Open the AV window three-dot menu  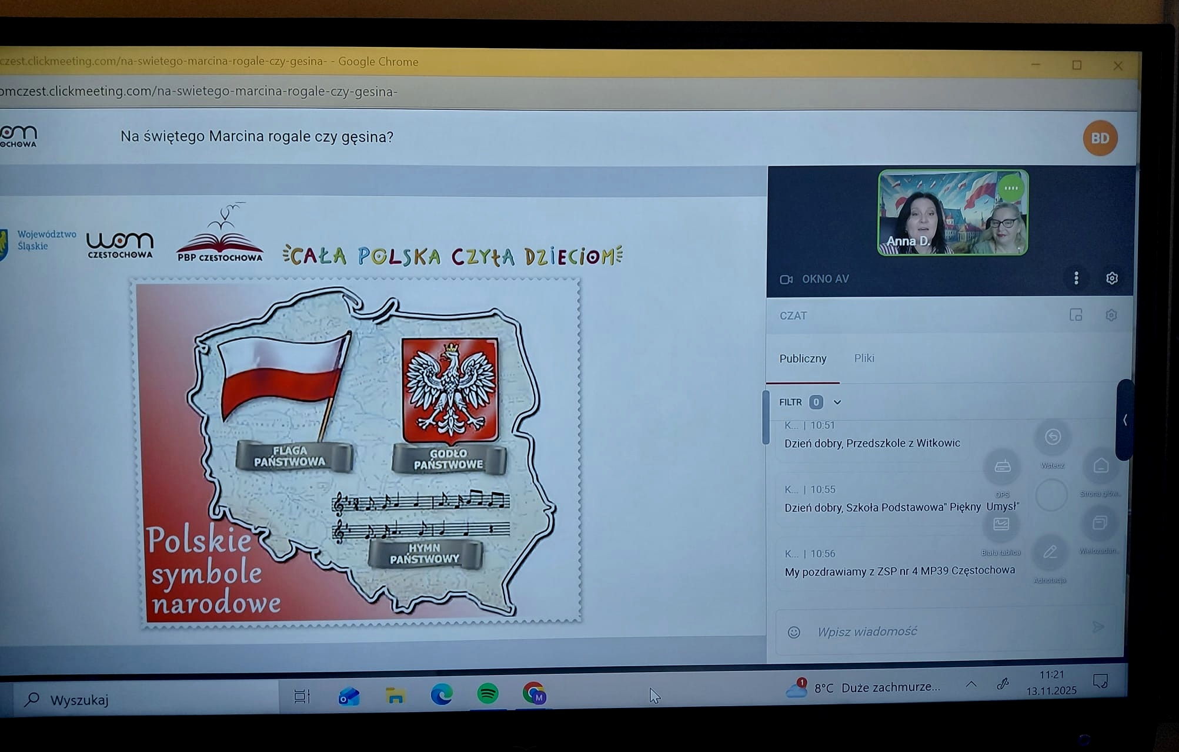pos(1076,278)
